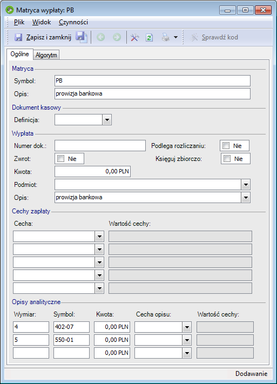Enable the Księguj zbiorczo checkbox
The height and width of the screenshot is (384, 277).
(x=227, y=159)
